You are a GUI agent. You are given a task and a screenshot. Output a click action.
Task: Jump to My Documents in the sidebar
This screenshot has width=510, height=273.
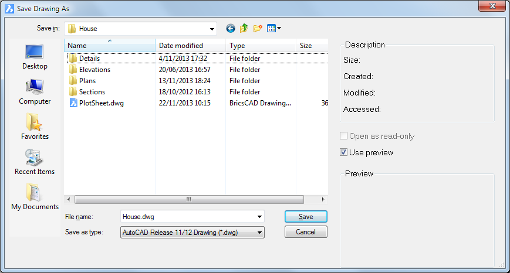pos(35,197)
